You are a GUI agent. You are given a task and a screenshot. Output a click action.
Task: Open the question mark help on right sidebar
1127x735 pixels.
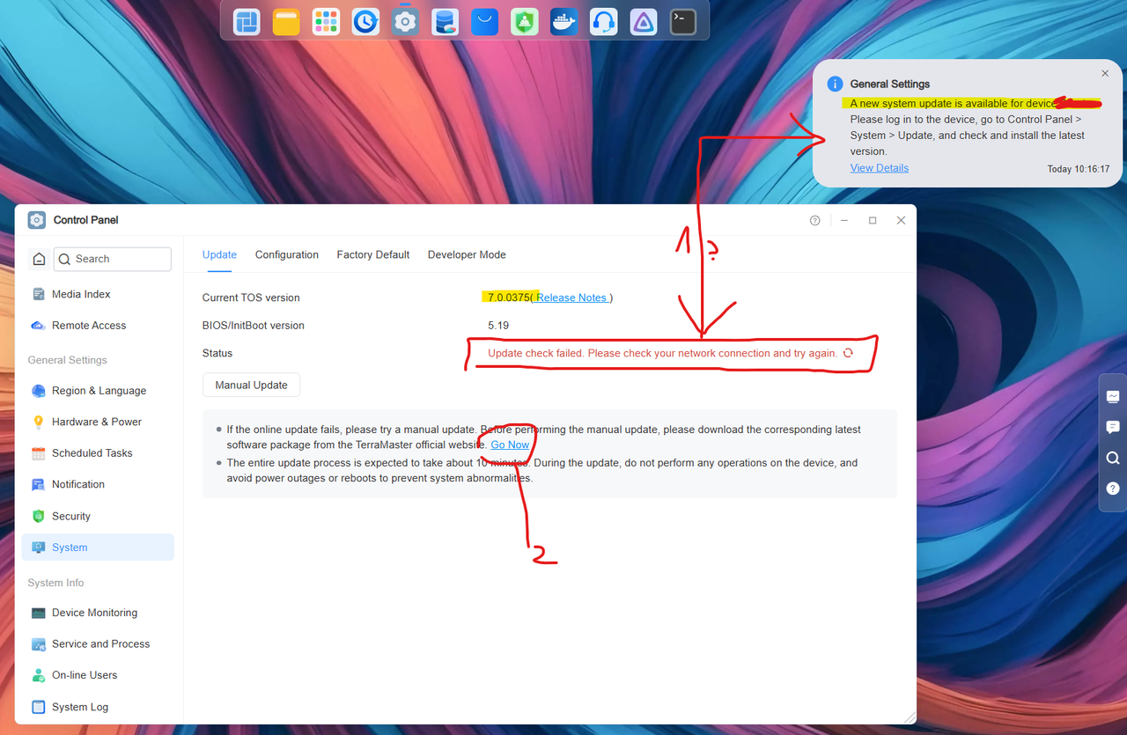click(1113, 489)
